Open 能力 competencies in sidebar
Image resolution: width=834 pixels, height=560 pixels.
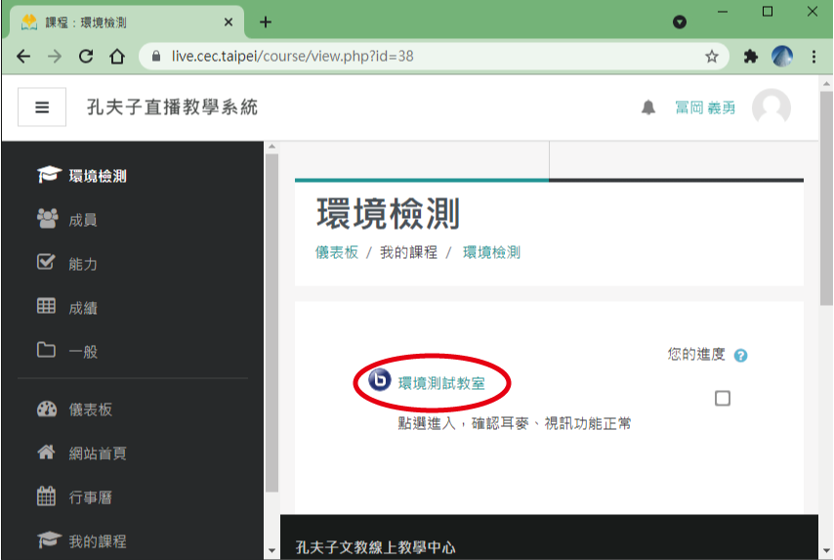[83, 264]
